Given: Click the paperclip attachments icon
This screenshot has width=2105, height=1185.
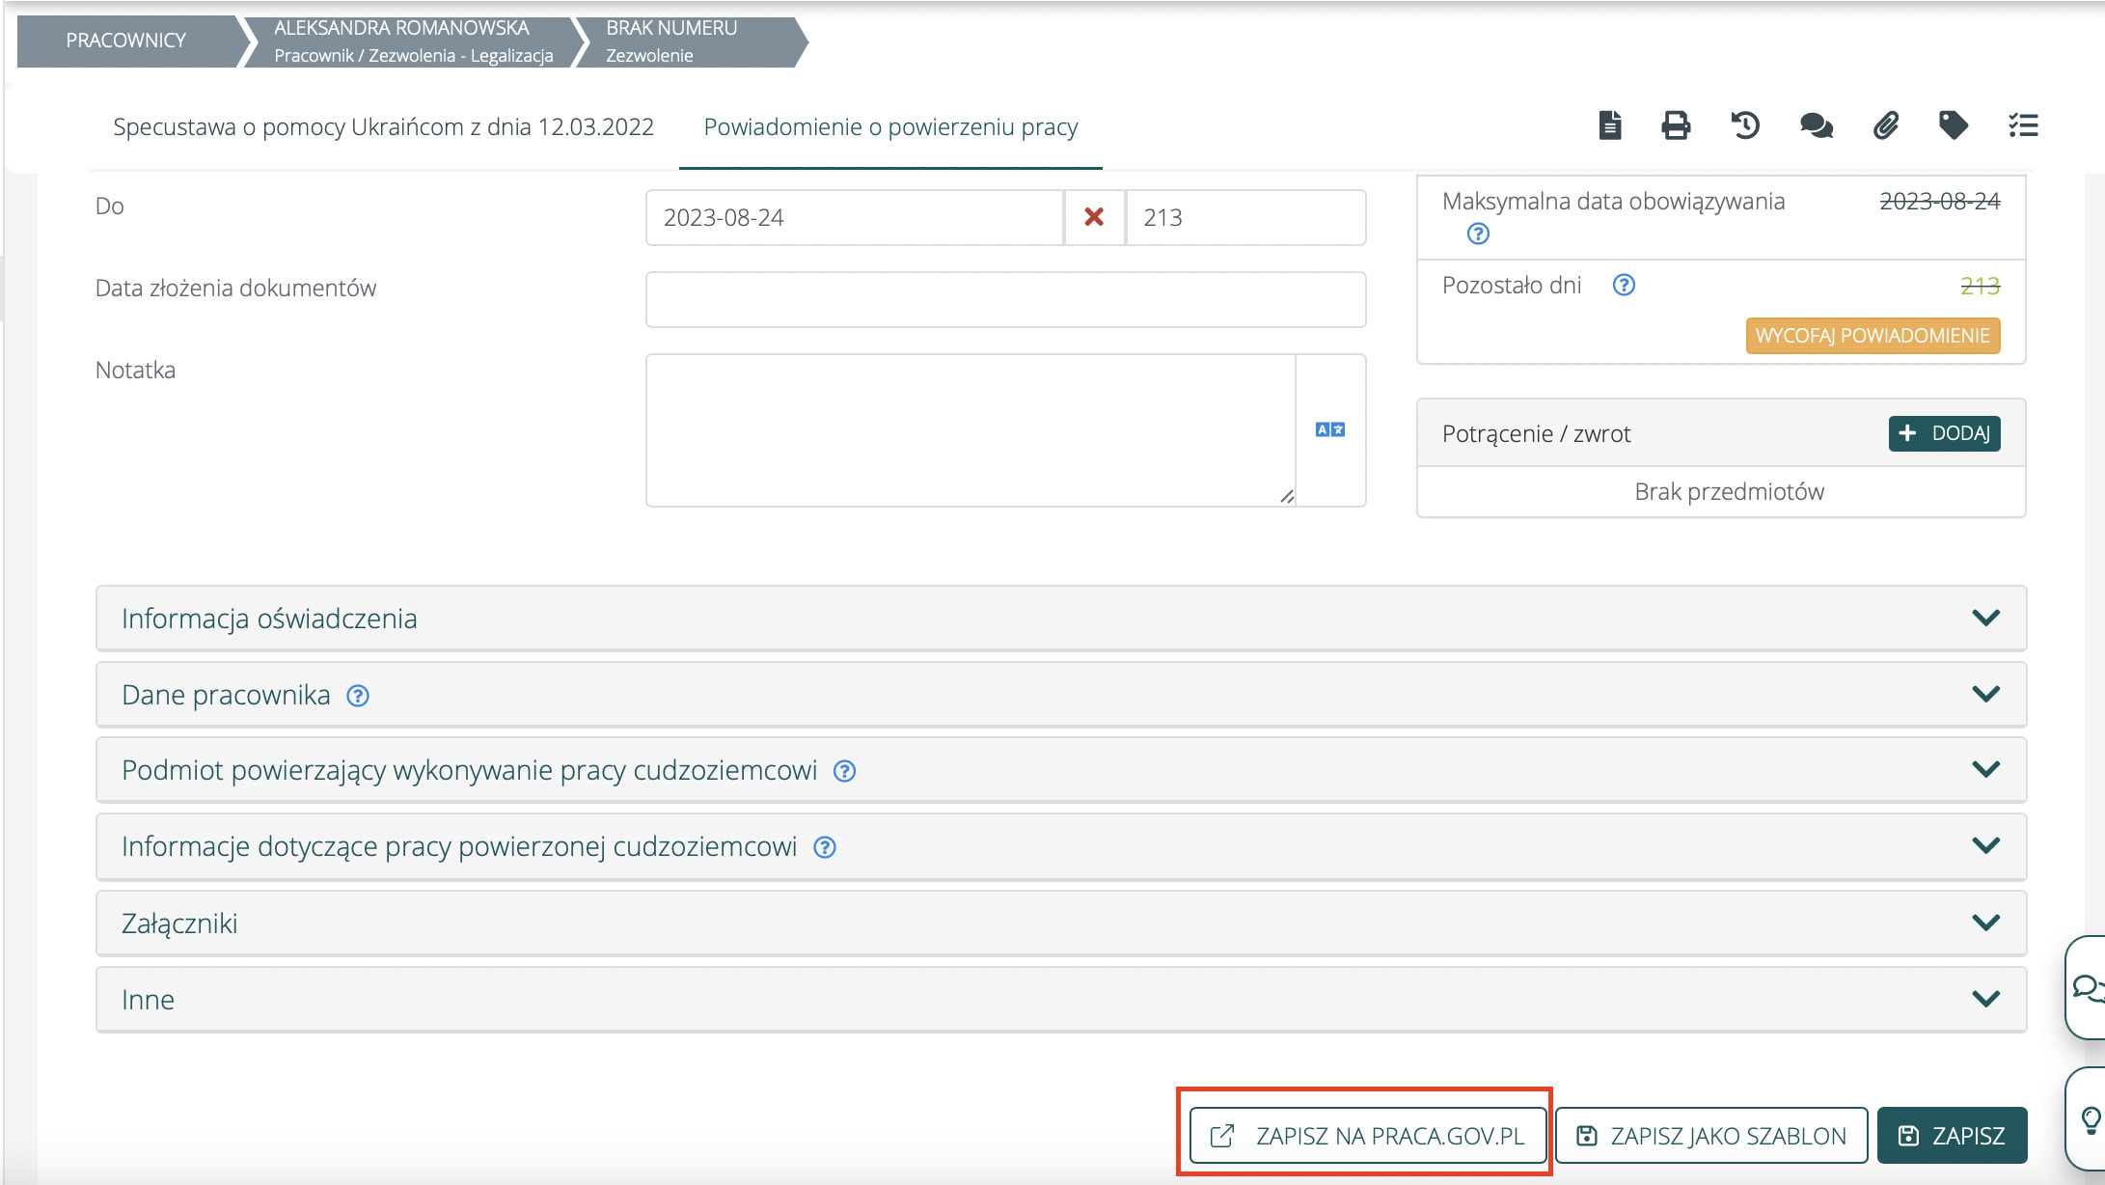Looking at the screenshot, I should pyautogui.click(x=1886, y=125).
